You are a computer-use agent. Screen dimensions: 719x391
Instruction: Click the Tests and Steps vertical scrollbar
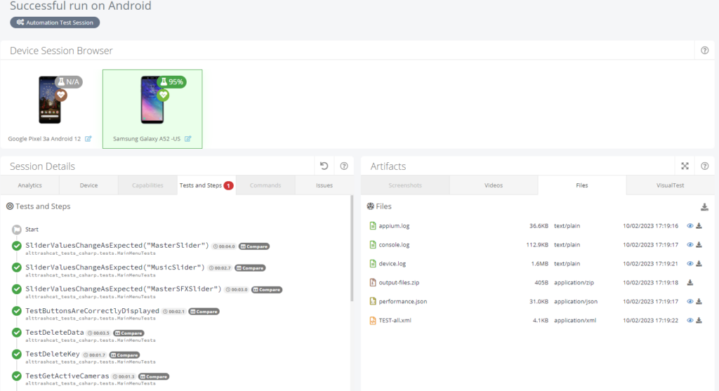click(352, 248)
